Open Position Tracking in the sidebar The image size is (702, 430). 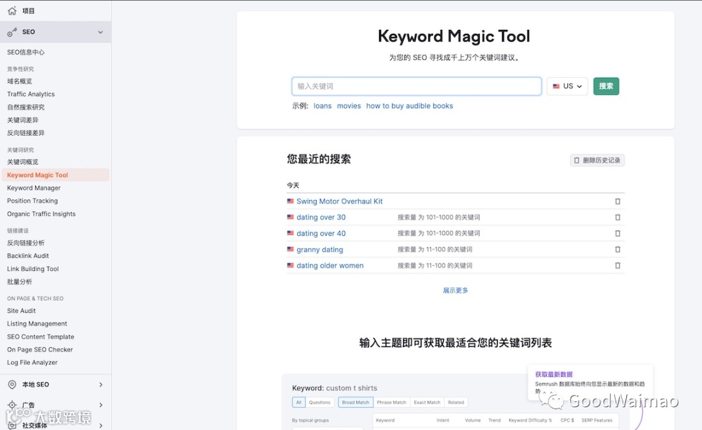32,201
